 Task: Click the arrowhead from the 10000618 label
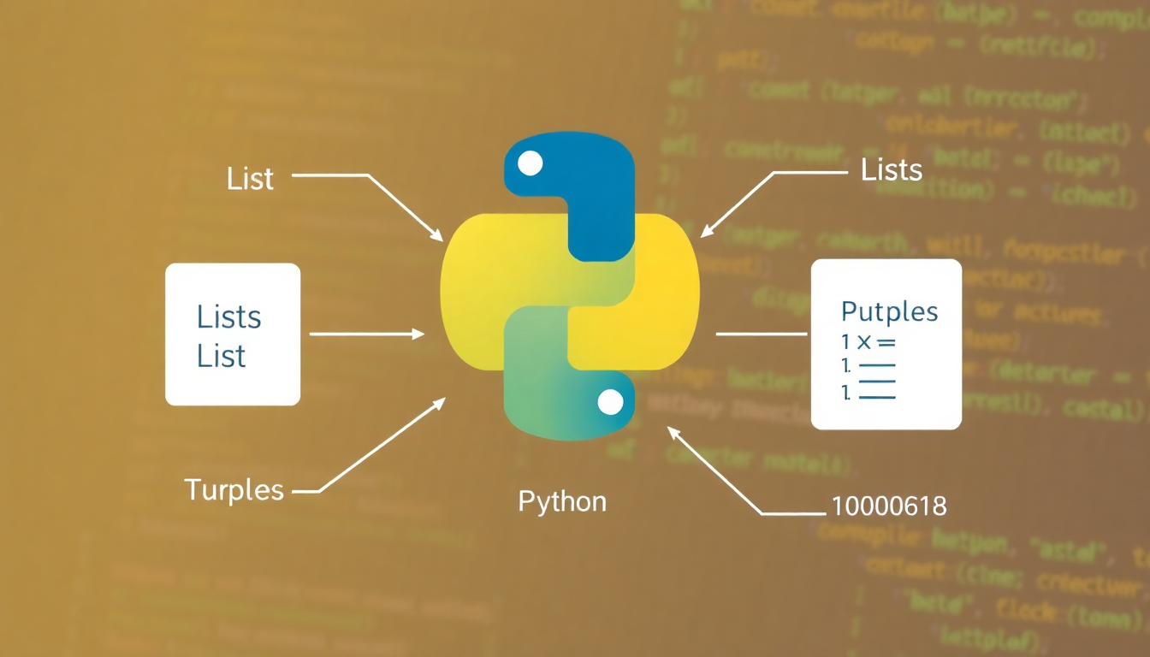673,430
